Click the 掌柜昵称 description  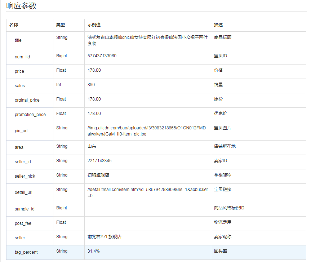[223, 175]
